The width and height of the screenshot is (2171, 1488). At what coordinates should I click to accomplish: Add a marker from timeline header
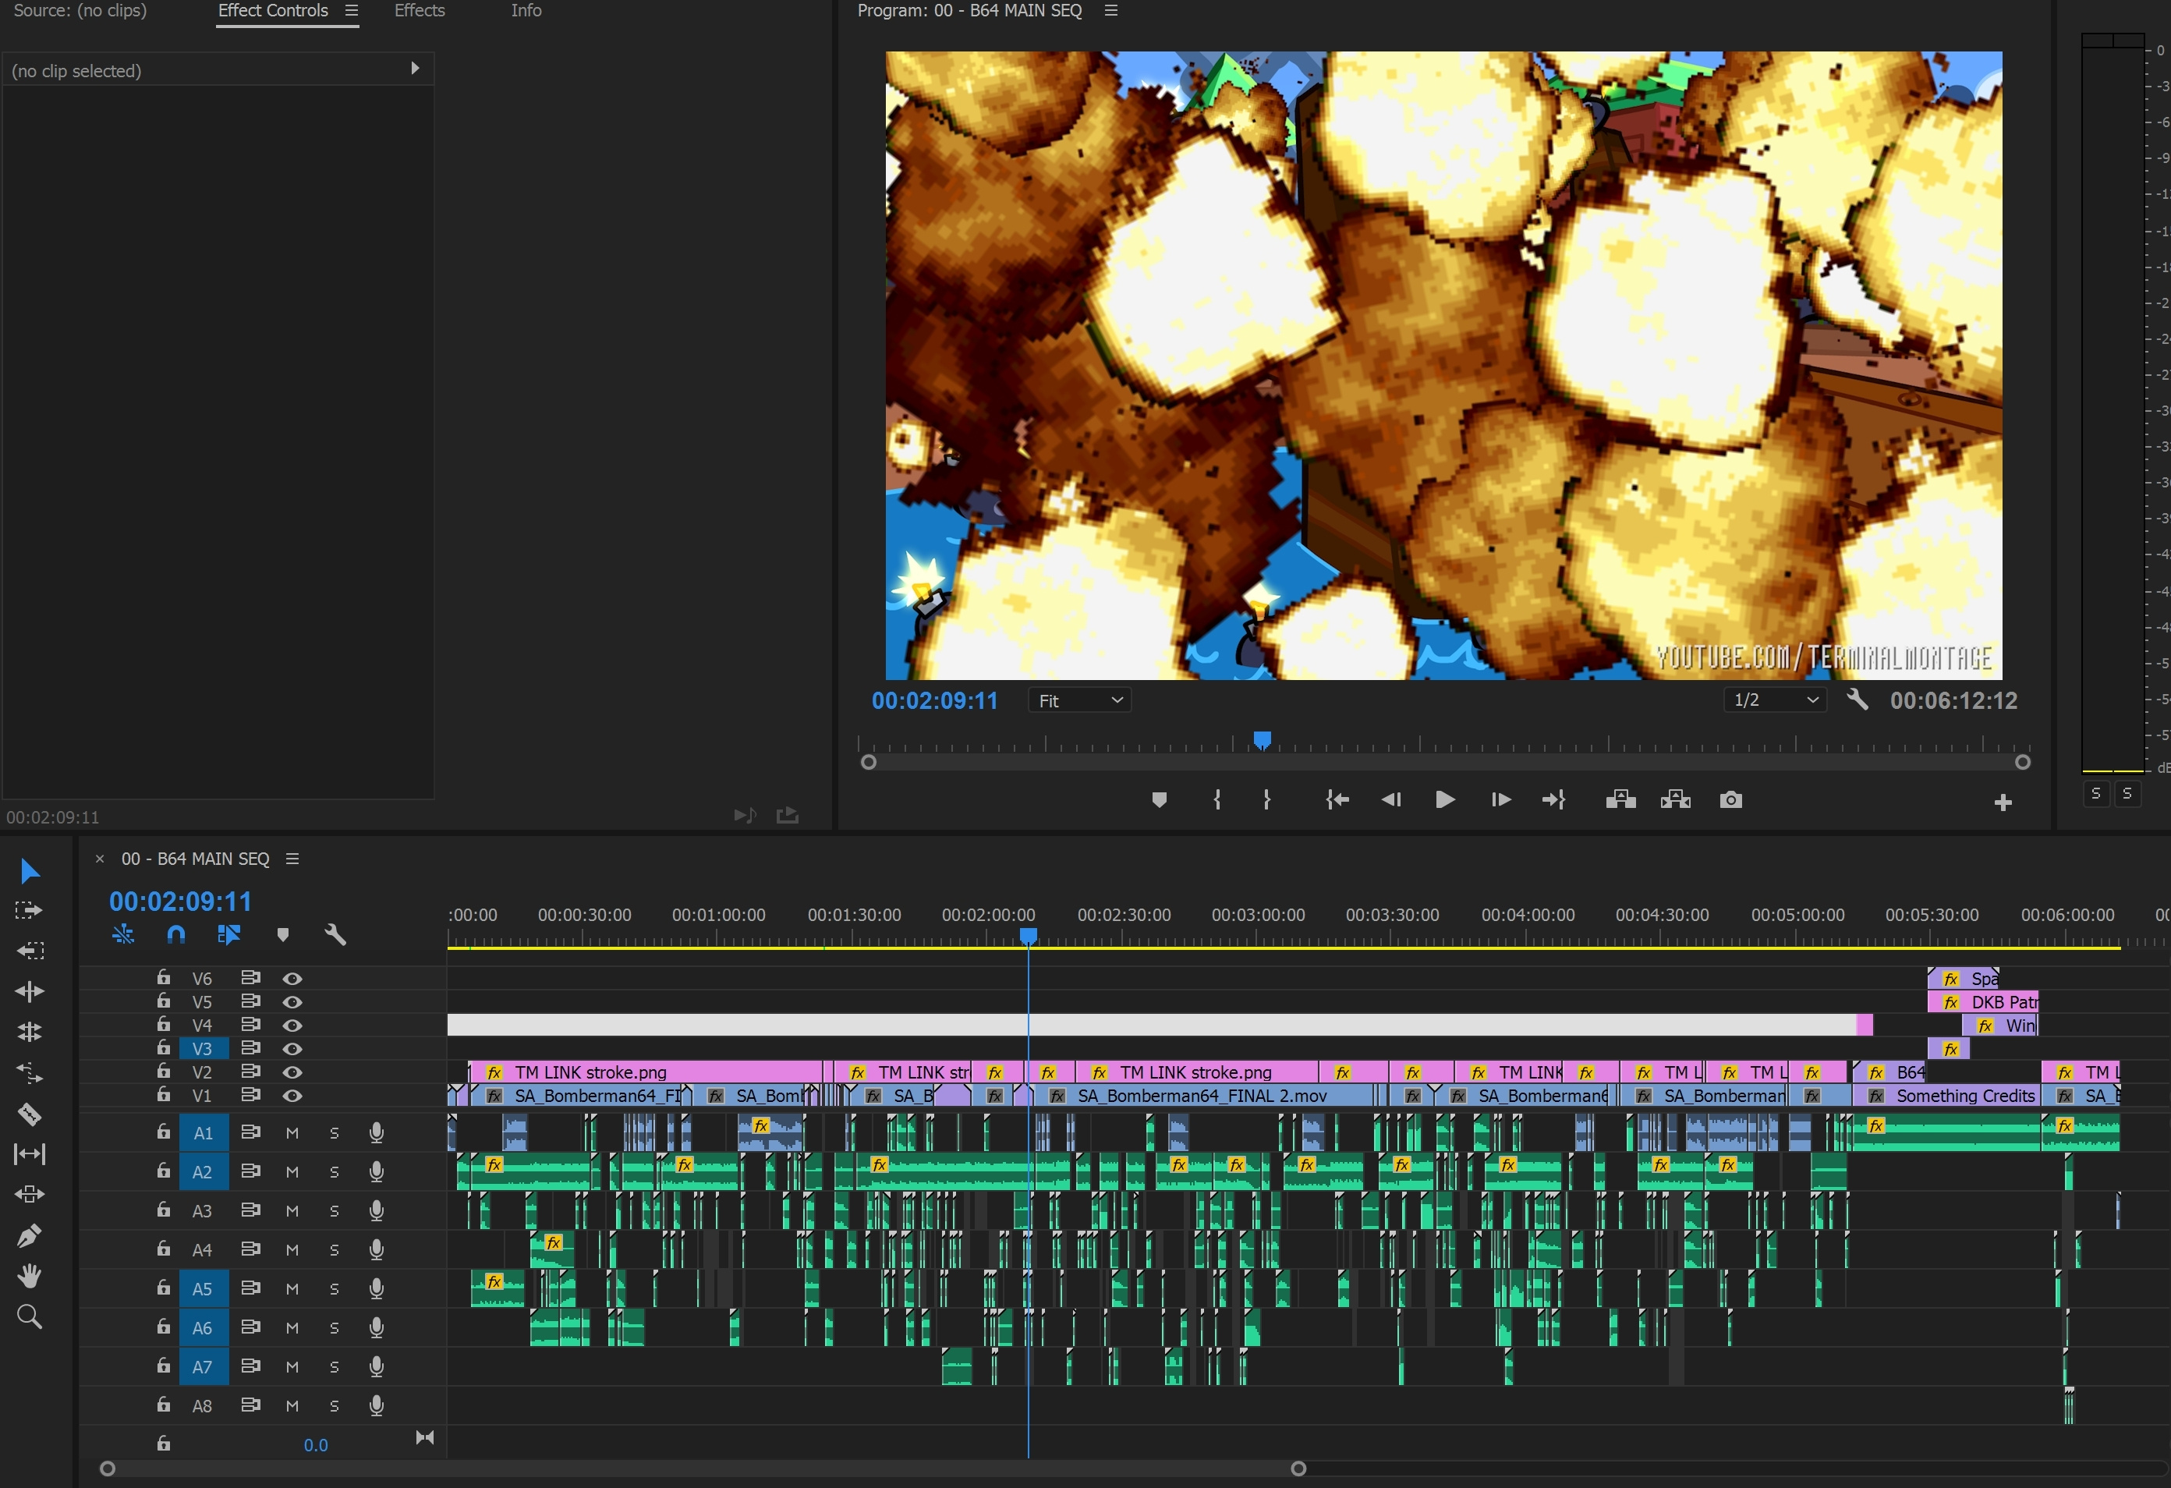(x=283, y=934)
